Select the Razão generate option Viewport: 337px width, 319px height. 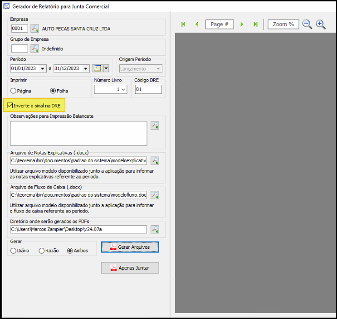point(42,251)
